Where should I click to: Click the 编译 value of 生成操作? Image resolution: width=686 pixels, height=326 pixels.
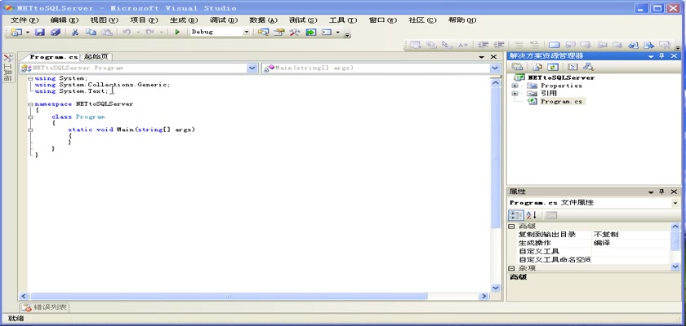602,243
